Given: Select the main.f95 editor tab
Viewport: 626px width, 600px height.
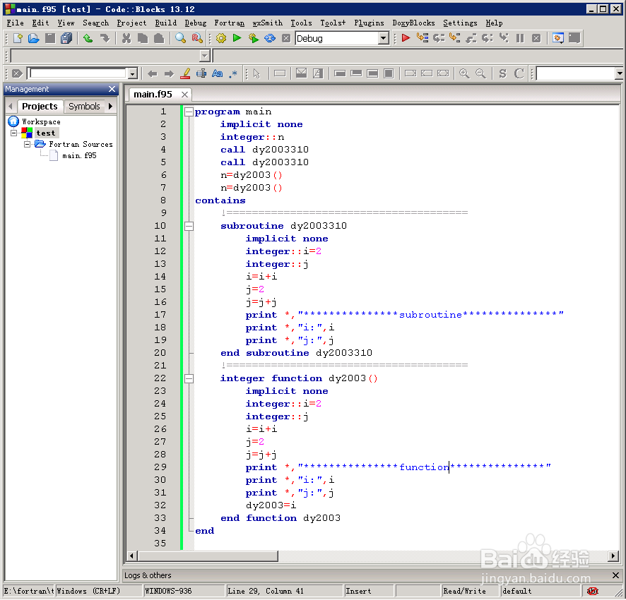Looking at the screenshot, I should (x=153, y=95).
